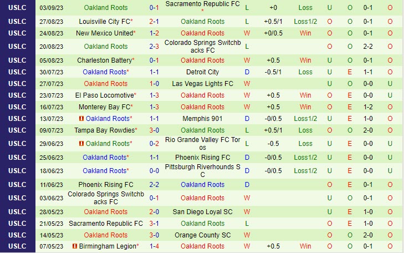The width and height of the screenshot is (404, 253).
Task: Open the 1-4 score for Birmingham Legion match
Action: pos(154,246)
